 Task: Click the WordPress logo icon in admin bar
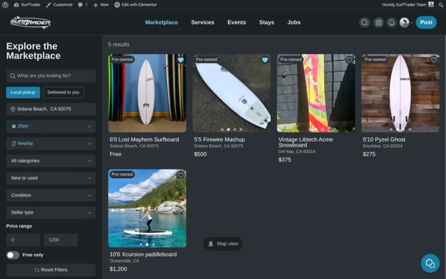[x=5, y=5]
